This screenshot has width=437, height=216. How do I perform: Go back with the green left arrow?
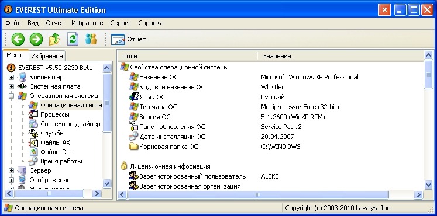pyautogui.click(x=18, y=39)
